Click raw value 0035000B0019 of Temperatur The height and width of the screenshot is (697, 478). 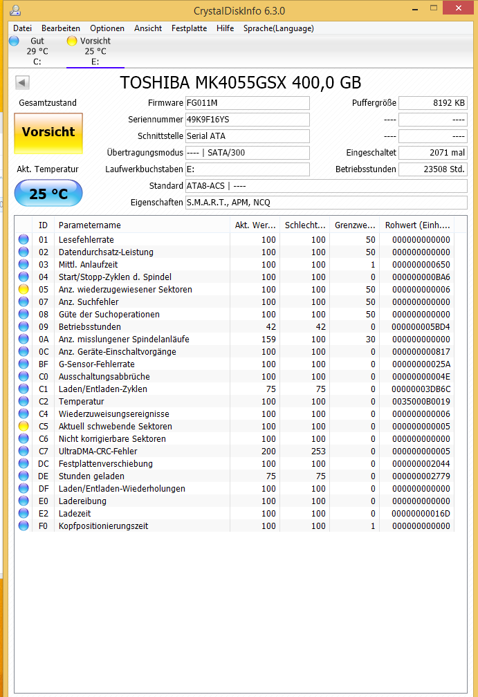pyautogui.click(x=421, y=401)
